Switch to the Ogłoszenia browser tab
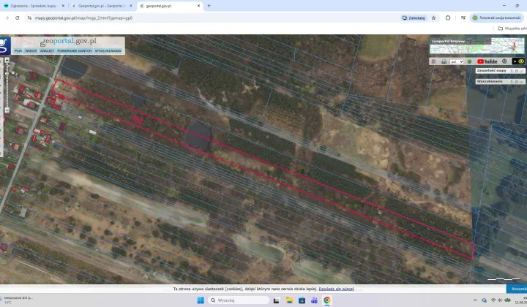Image resolution: width=527 pixels, height=307 pixels. coord(34,6)
